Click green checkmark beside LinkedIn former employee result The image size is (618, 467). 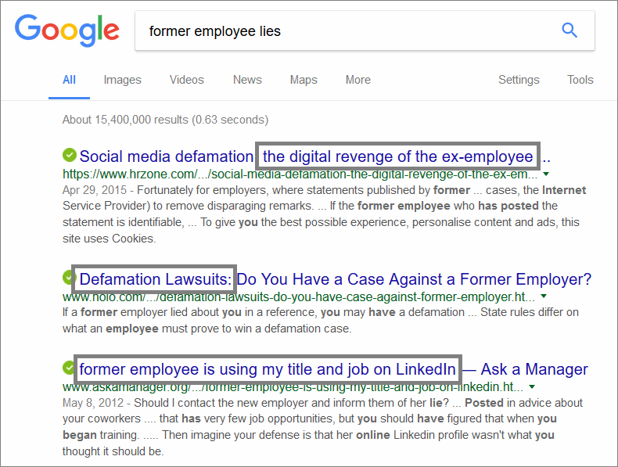[68, 368]
